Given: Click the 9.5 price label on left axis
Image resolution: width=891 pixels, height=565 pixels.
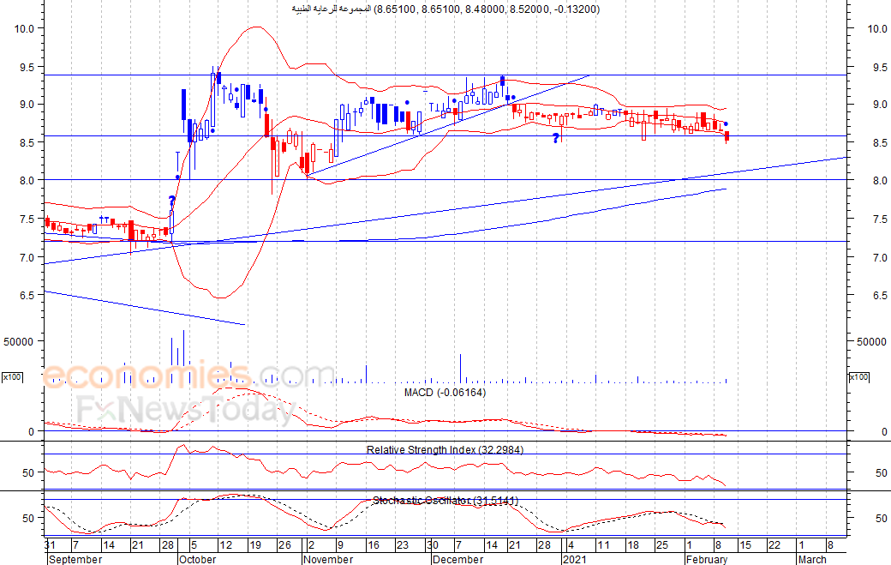Looking at the screenshot, I should click(27, 67).
